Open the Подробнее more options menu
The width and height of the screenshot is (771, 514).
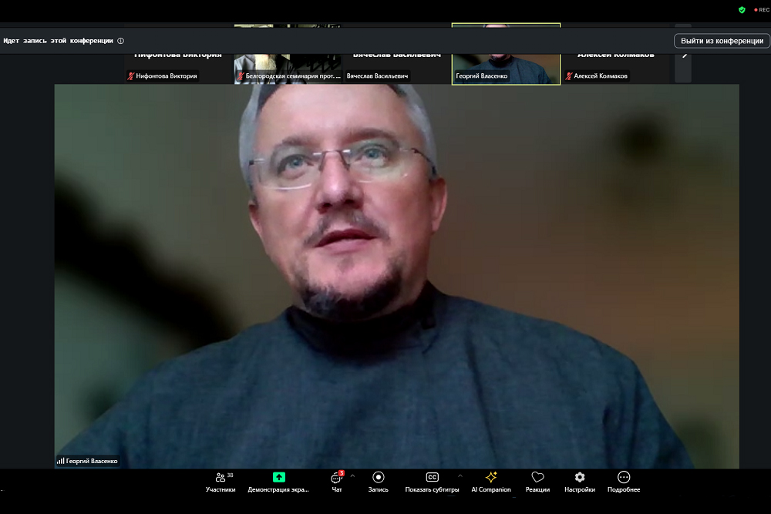coord(624,482)
